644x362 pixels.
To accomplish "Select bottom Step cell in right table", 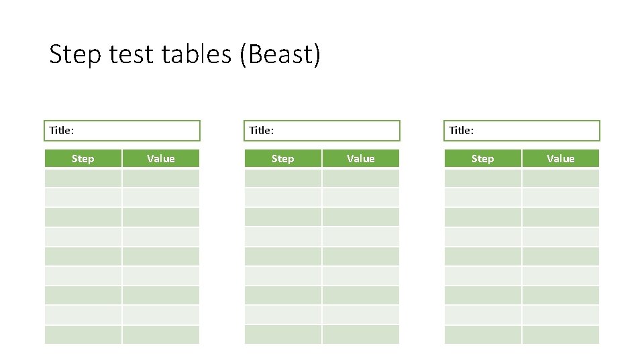I will 483,335.
